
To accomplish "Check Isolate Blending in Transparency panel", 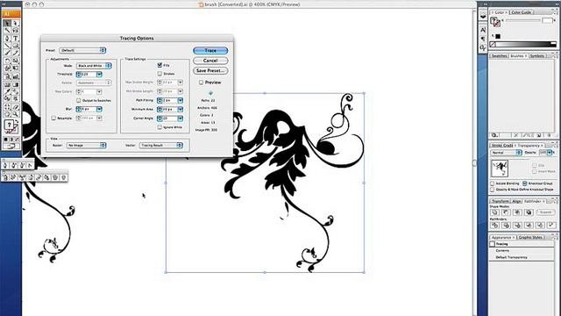I will point(493,183).
